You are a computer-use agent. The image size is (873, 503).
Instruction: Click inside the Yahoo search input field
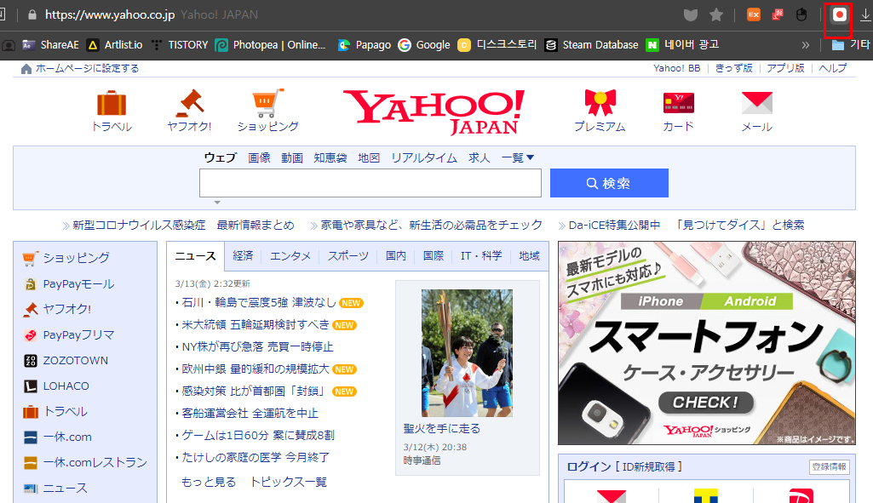click(370, 183)
